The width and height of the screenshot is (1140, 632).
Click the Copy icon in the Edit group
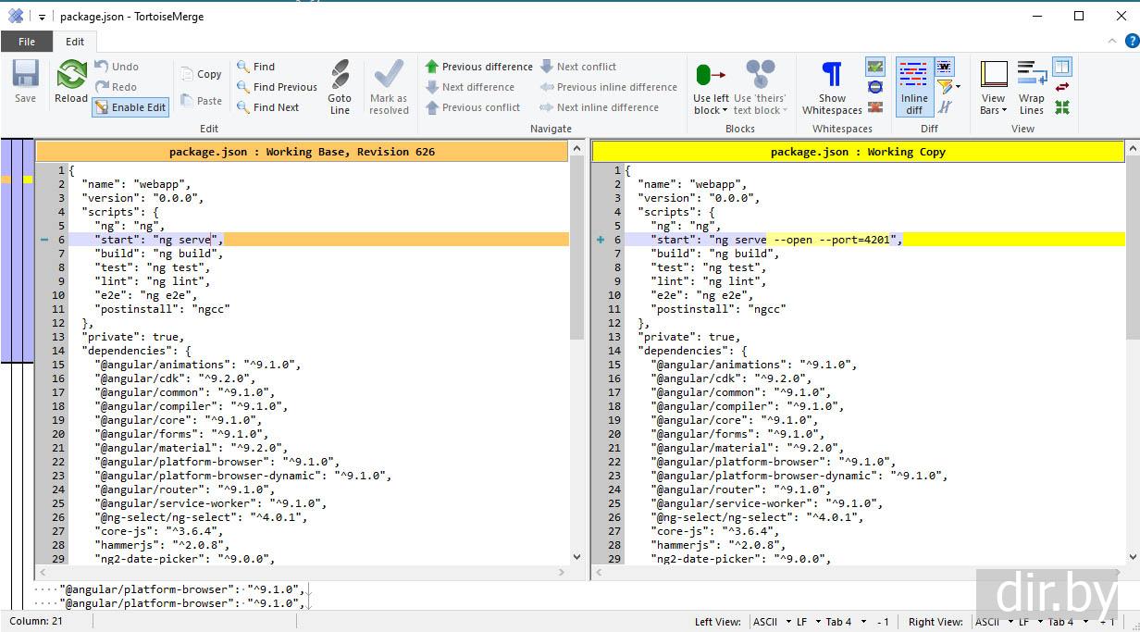[201, 74]
